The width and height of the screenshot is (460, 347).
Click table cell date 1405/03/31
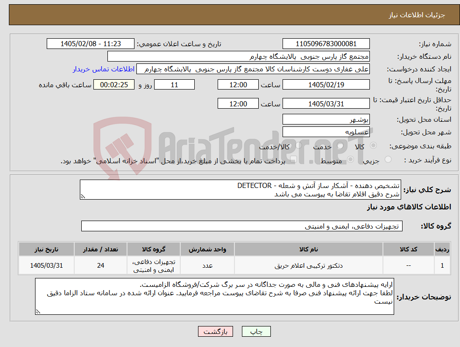pyautogui.click(x=46, y=265)
